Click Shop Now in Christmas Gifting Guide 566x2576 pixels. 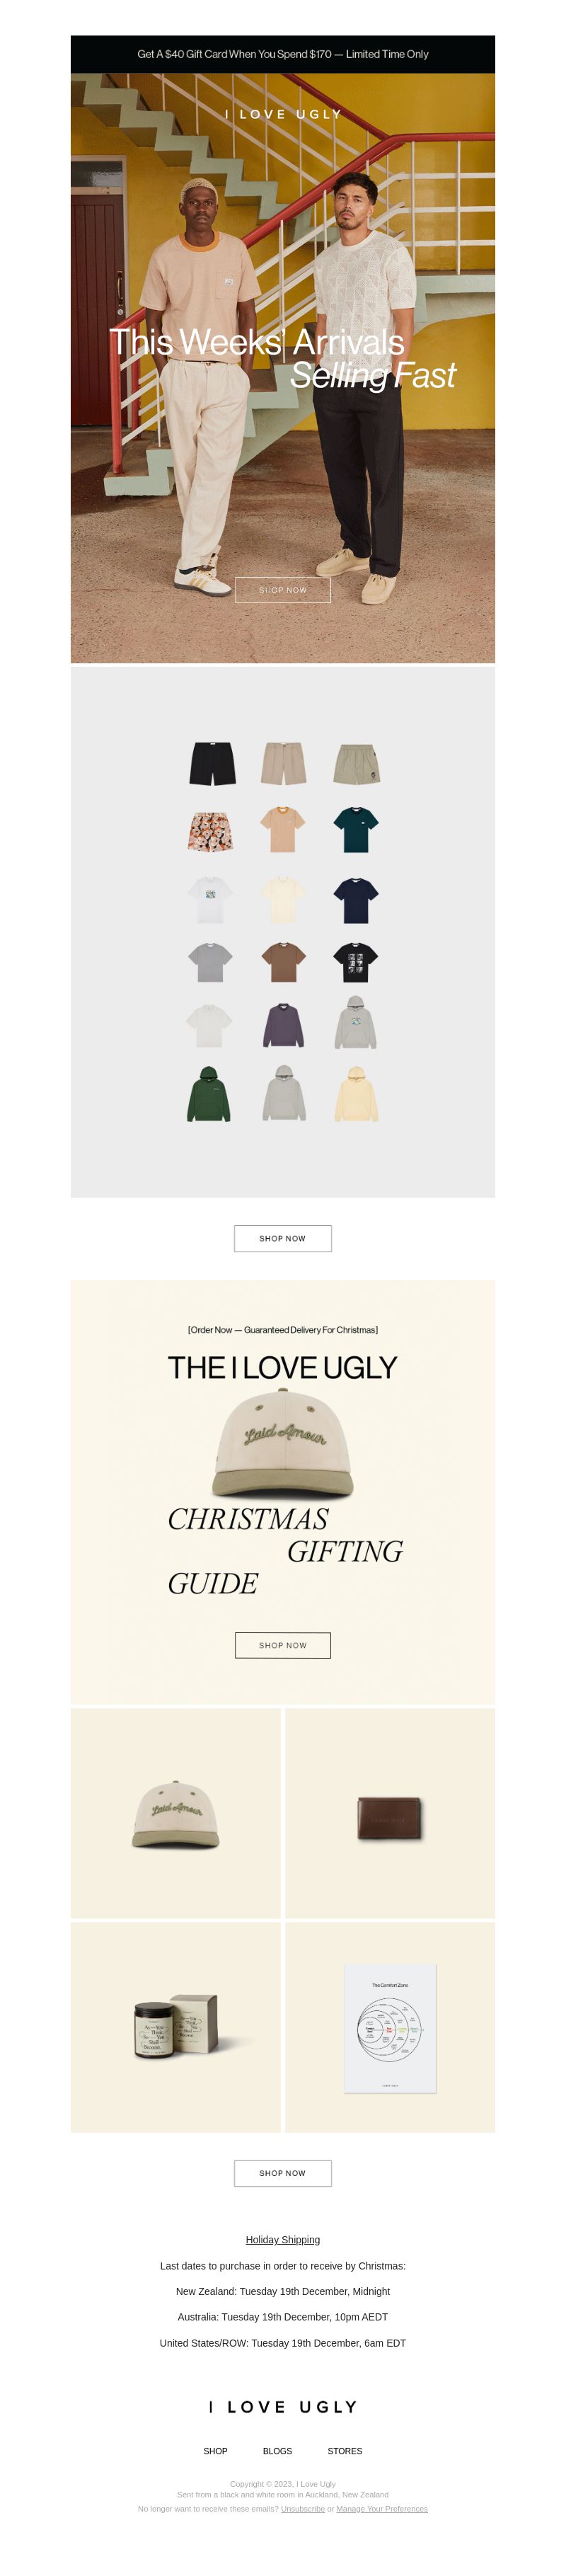point(283,1645)
